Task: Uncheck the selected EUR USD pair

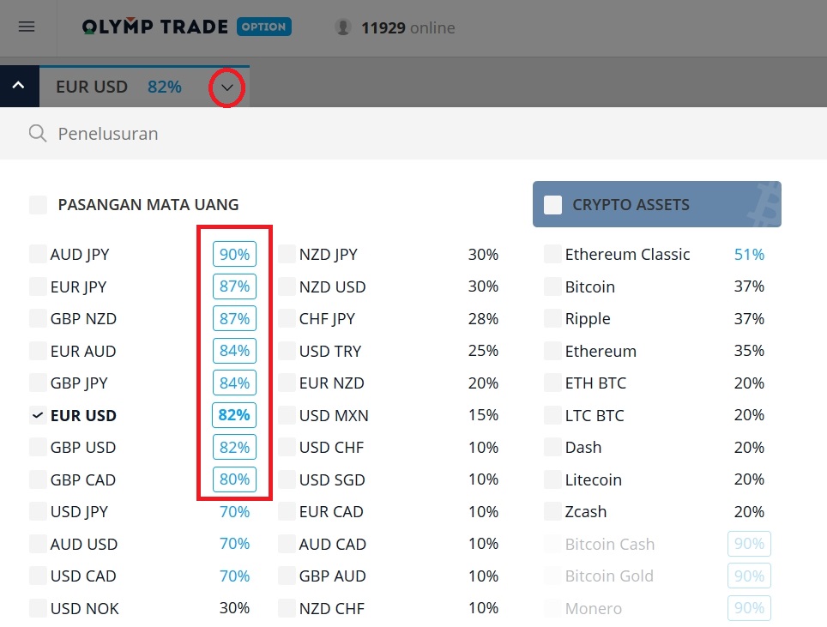Action: [x=38, y=415]
